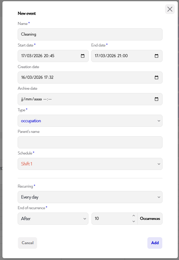Close the New event dialog
The height and width of the screenshot is (260, 179).
point(170,9)
